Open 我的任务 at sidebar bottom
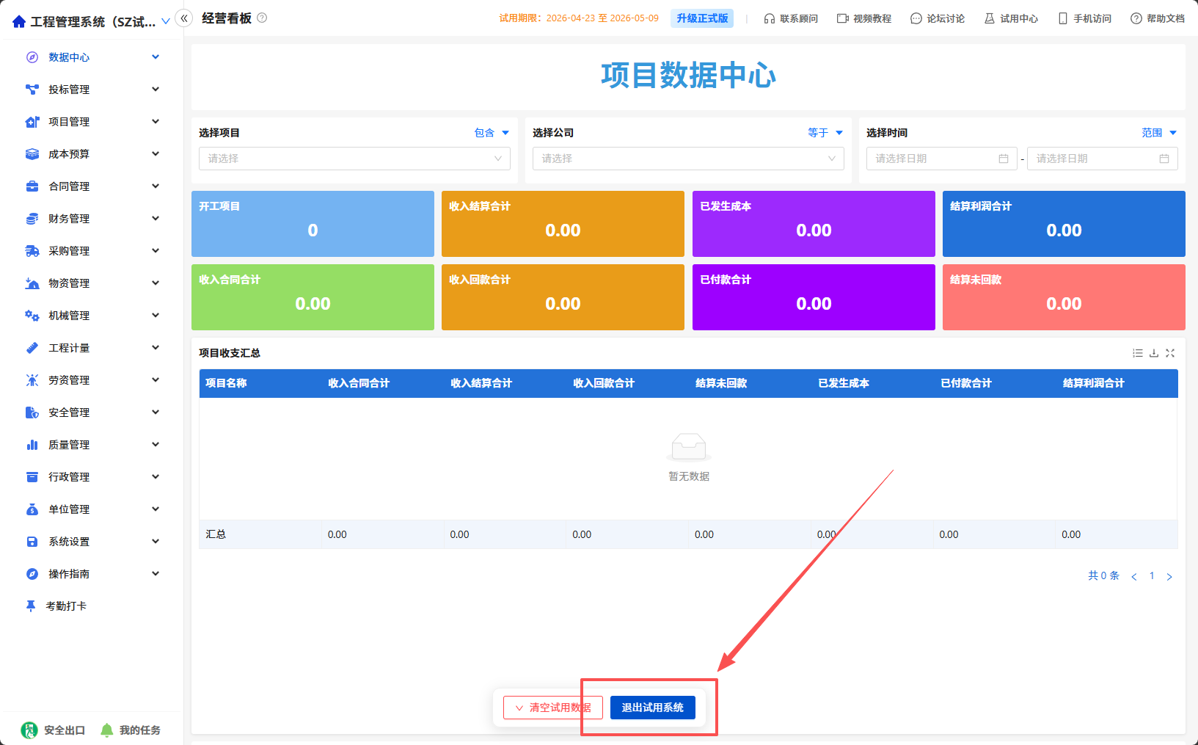This screenshot has height=745, width=1198. point(131,730)
